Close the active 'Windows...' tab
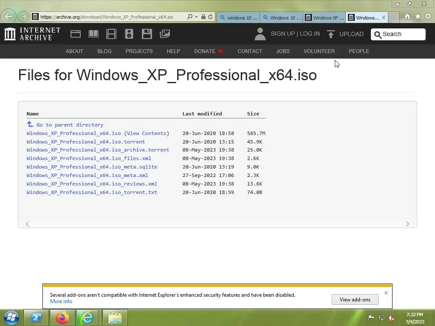435x326 pixels. [x=384, y=17]
